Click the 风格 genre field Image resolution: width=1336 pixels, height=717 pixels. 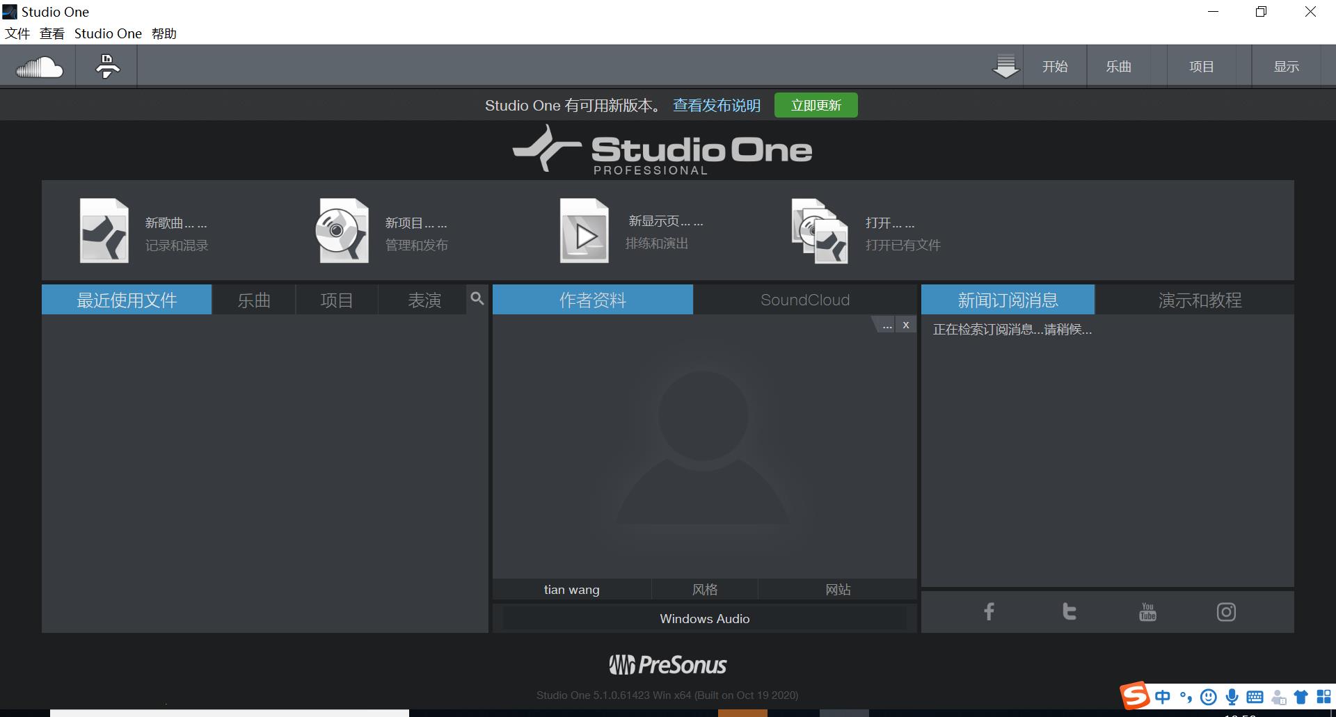click(705, 589)
